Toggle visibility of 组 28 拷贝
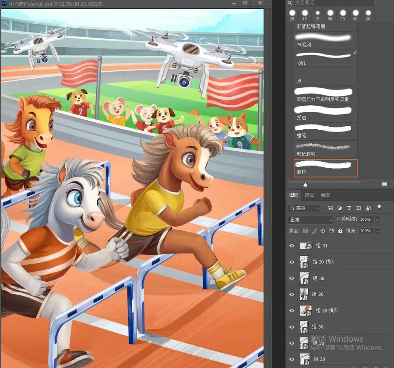Screen dimensions: 394x368 [x=292, y=311]
